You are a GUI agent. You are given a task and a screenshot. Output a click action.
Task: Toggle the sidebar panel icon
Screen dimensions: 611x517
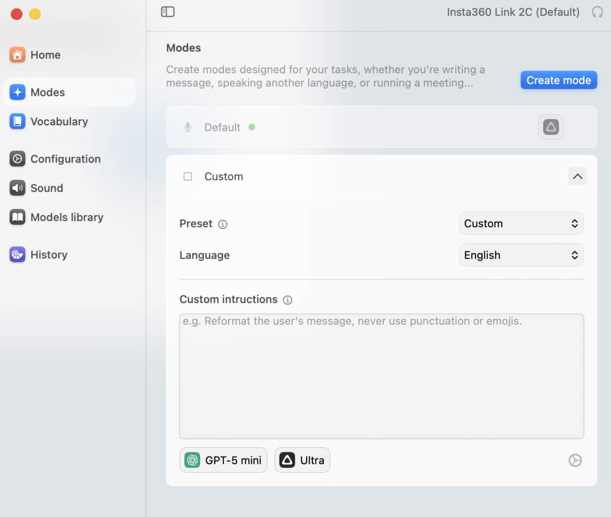[168, 12]
